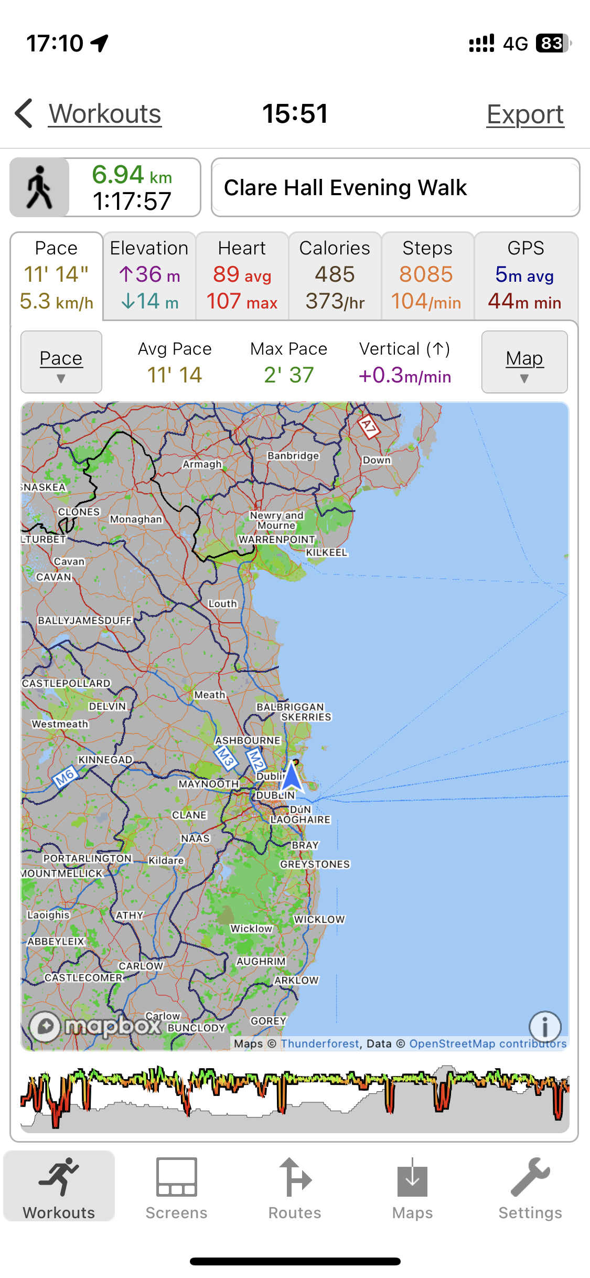The image size is (590, 1278).
Task: Tap the Mapbox logo
Action: [95, 1026]
